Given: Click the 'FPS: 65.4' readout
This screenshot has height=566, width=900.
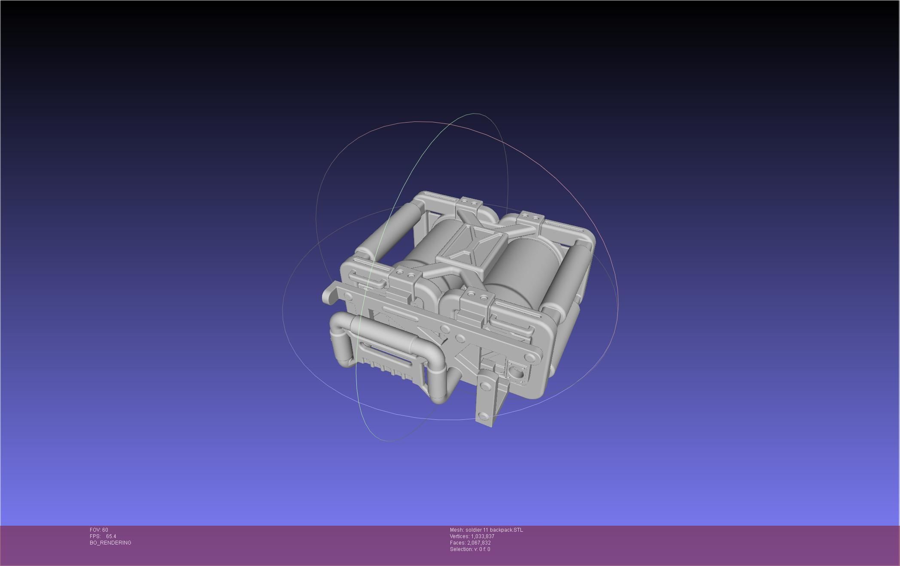Looking at the screenshot, I should point(103,536).
